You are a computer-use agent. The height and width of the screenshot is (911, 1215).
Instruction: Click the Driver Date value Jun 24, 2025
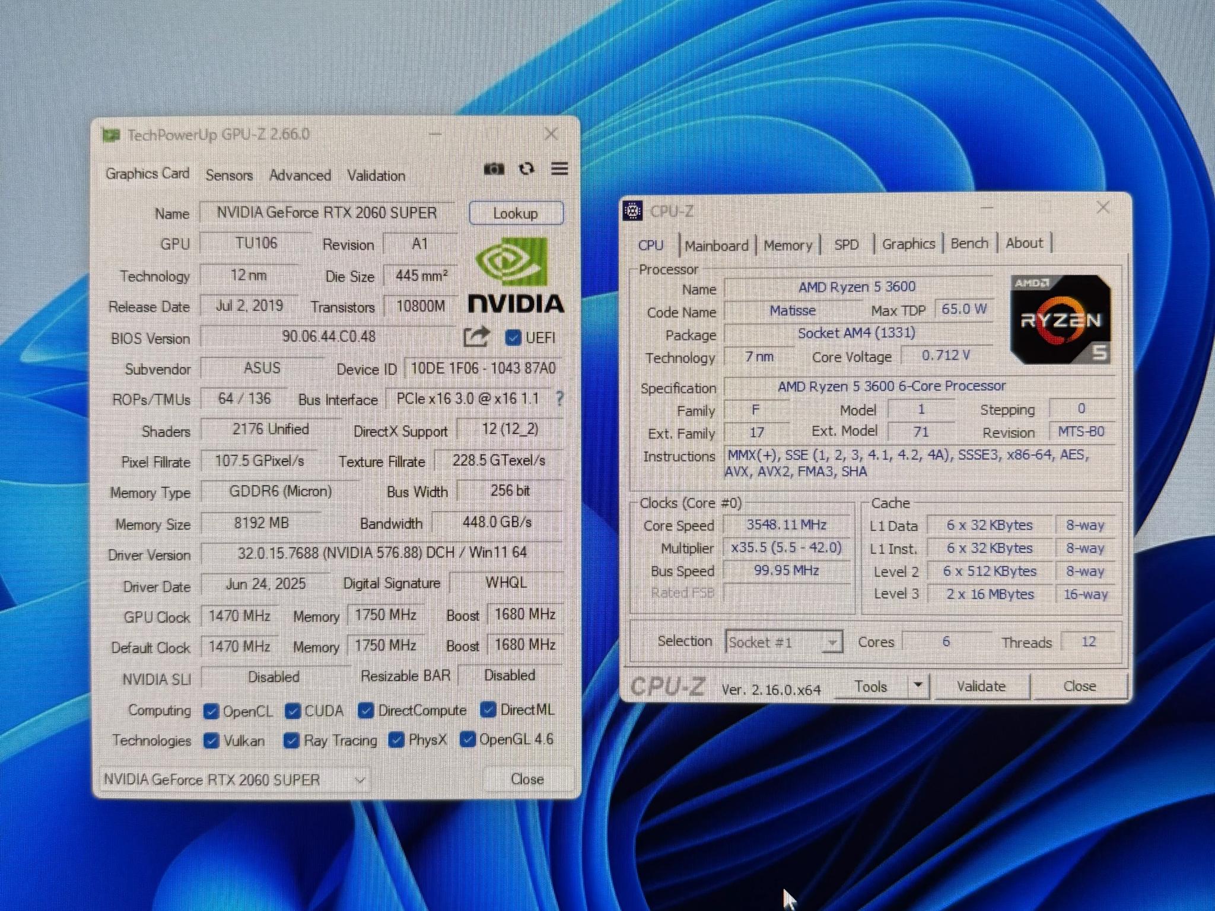point(265,584)
